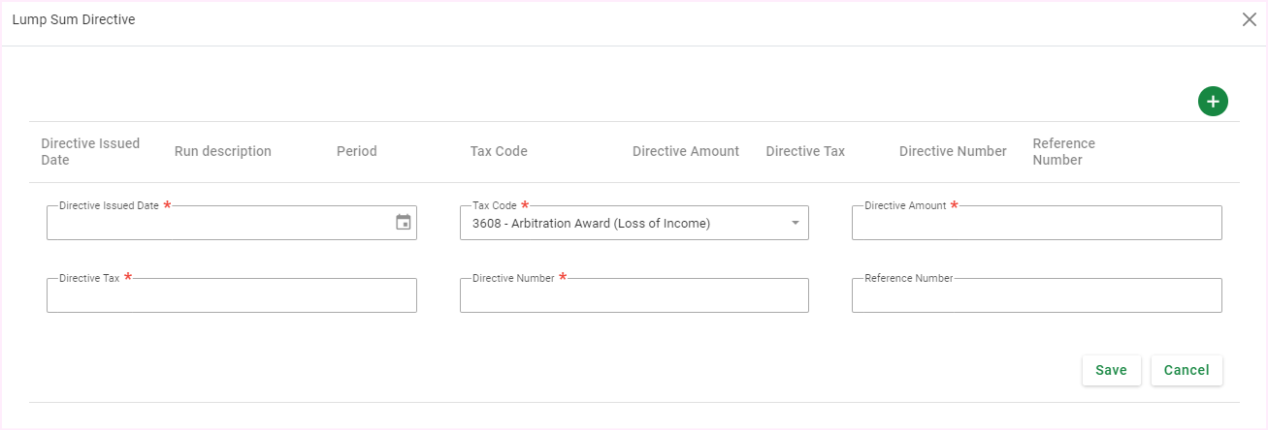Image resolution: width=1268 pixels, height=430 pixels.
Task: Select the 'Period' column header
Action: 357,151
